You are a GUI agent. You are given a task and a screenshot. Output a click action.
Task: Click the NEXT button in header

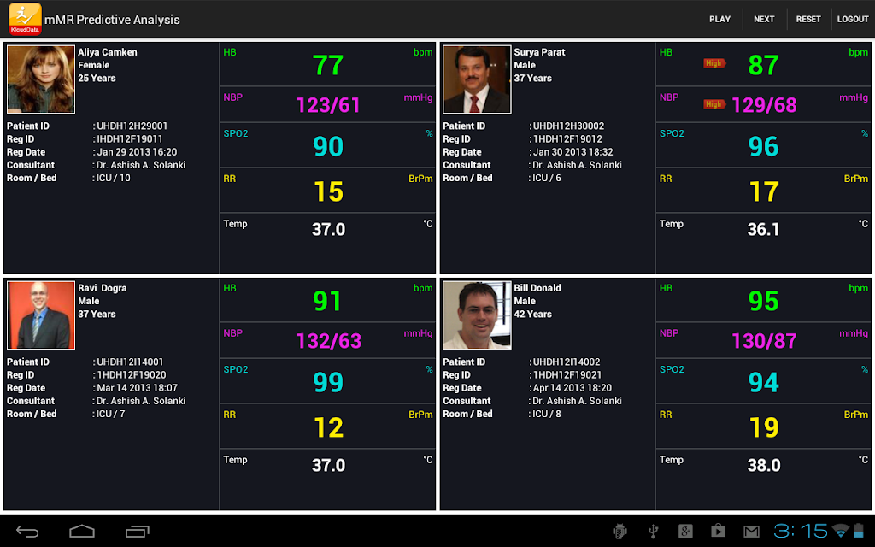(x=764, y=19)
